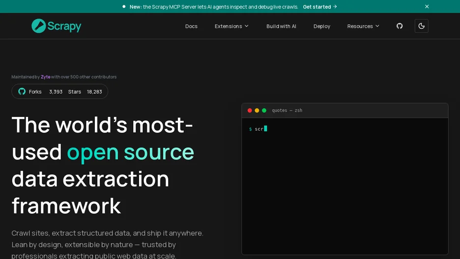Open the Build with AI page
This screenshot has height=259, width=460.
[x=281, y=26]
